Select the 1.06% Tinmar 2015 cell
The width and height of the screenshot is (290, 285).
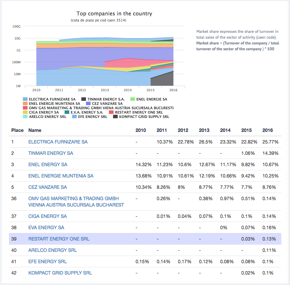click(248, 153)
